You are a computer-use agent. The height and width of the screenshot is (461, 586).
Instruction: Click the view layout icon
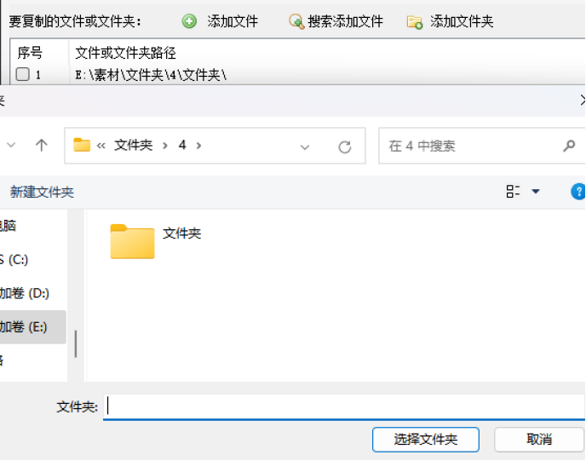tap(513, 191)
